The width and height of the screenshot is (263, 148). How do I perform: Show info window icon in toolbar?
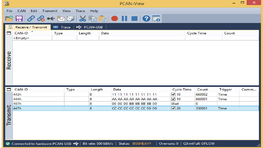point(156,18)
